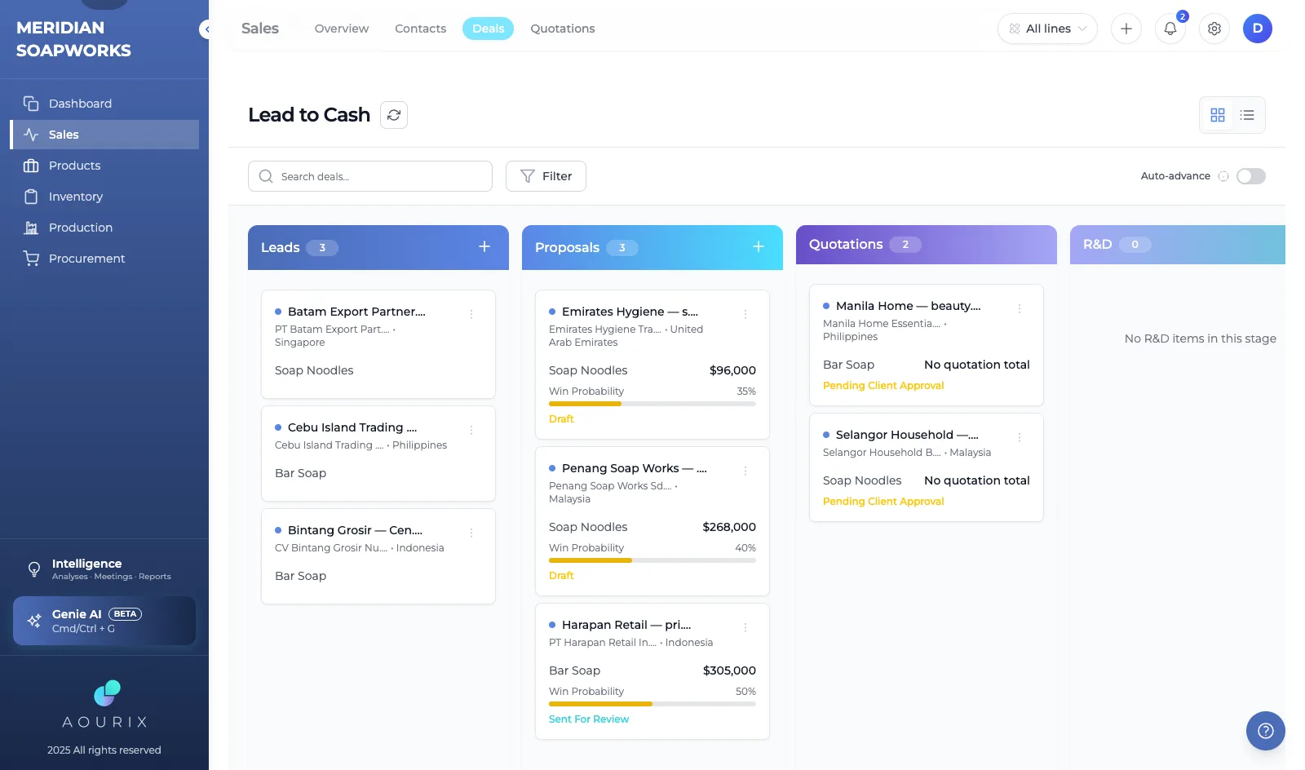Enable the Auto-advance switch

coord(1251,176)
